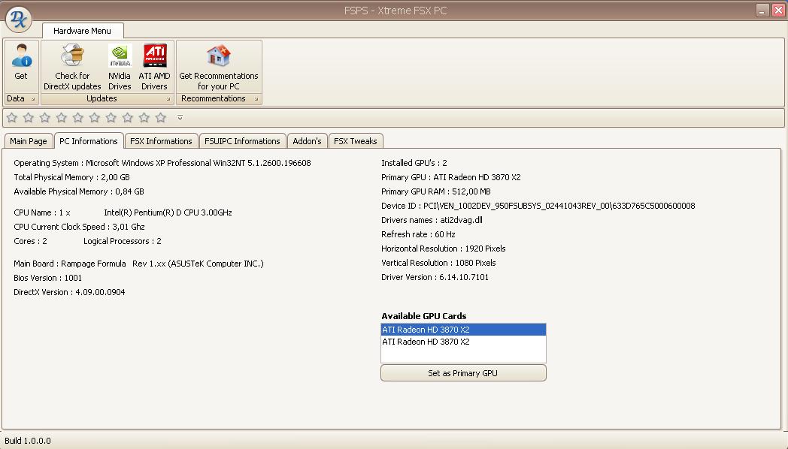Expand the Recommentations group launcher
The width and height of the screenshot is (788, 449).
coord(256,99)
